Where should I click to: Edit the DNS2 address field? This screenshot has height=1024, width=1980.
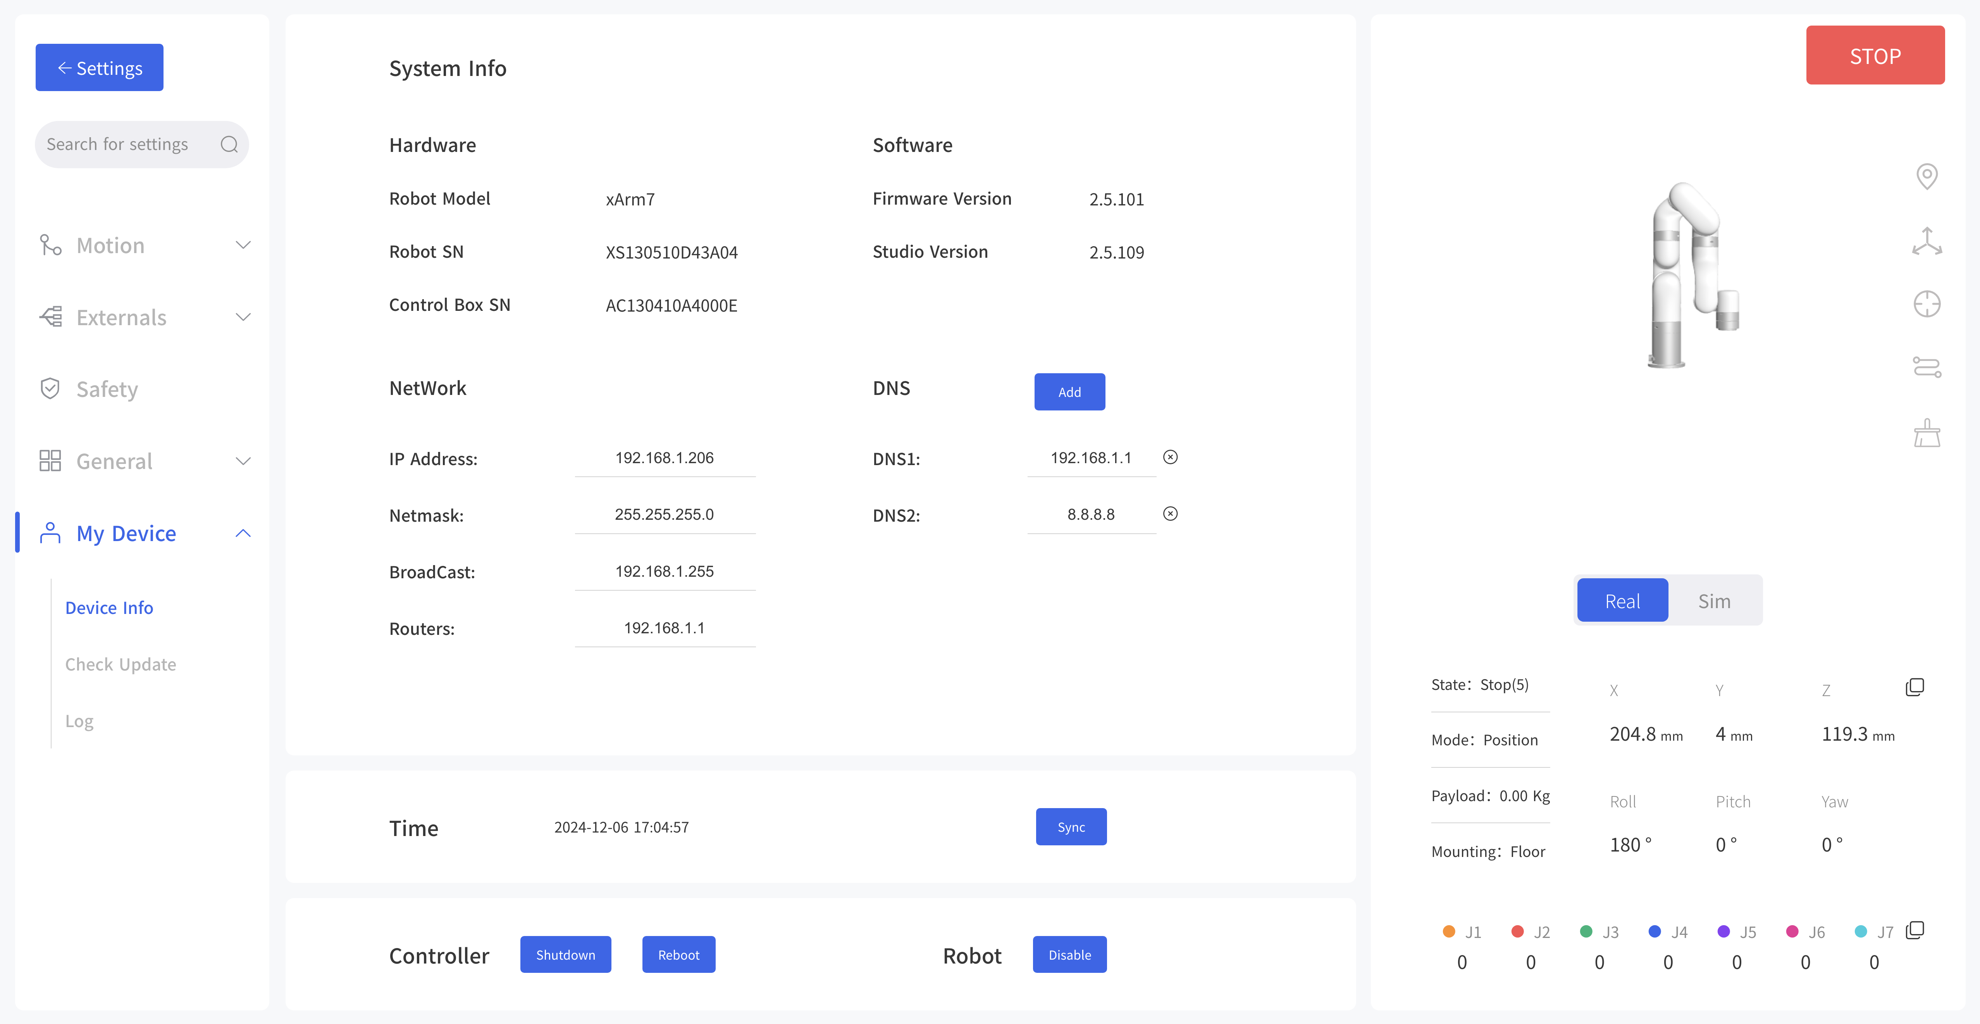point(1092,514)
